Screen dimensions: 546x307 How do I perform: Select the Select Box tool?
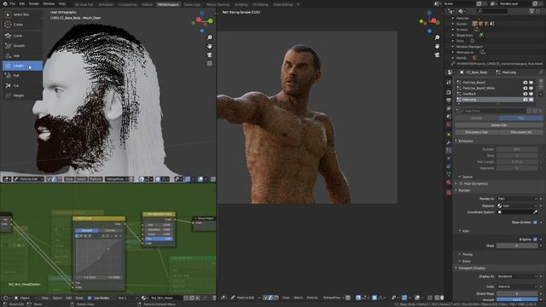[21, 14]
